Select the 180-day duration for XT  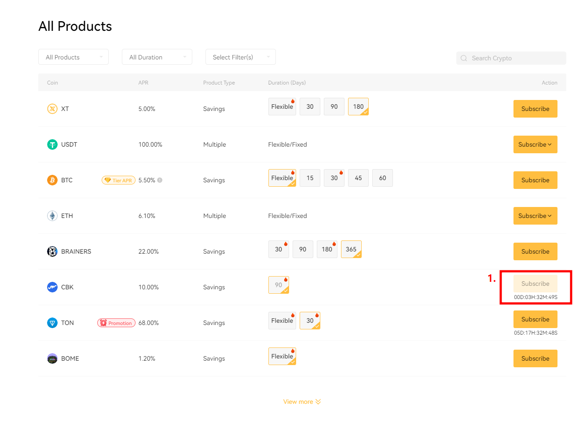(x=358, y=107)
